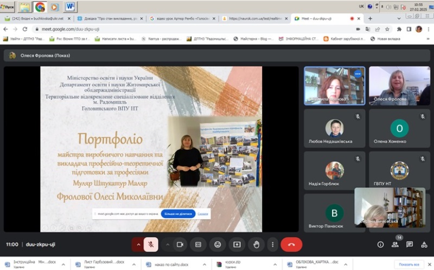The width and height of the screenshot is (434, 270).
Task: Select Любов Недашківська participant tile
Action: [x=334, y=130]
